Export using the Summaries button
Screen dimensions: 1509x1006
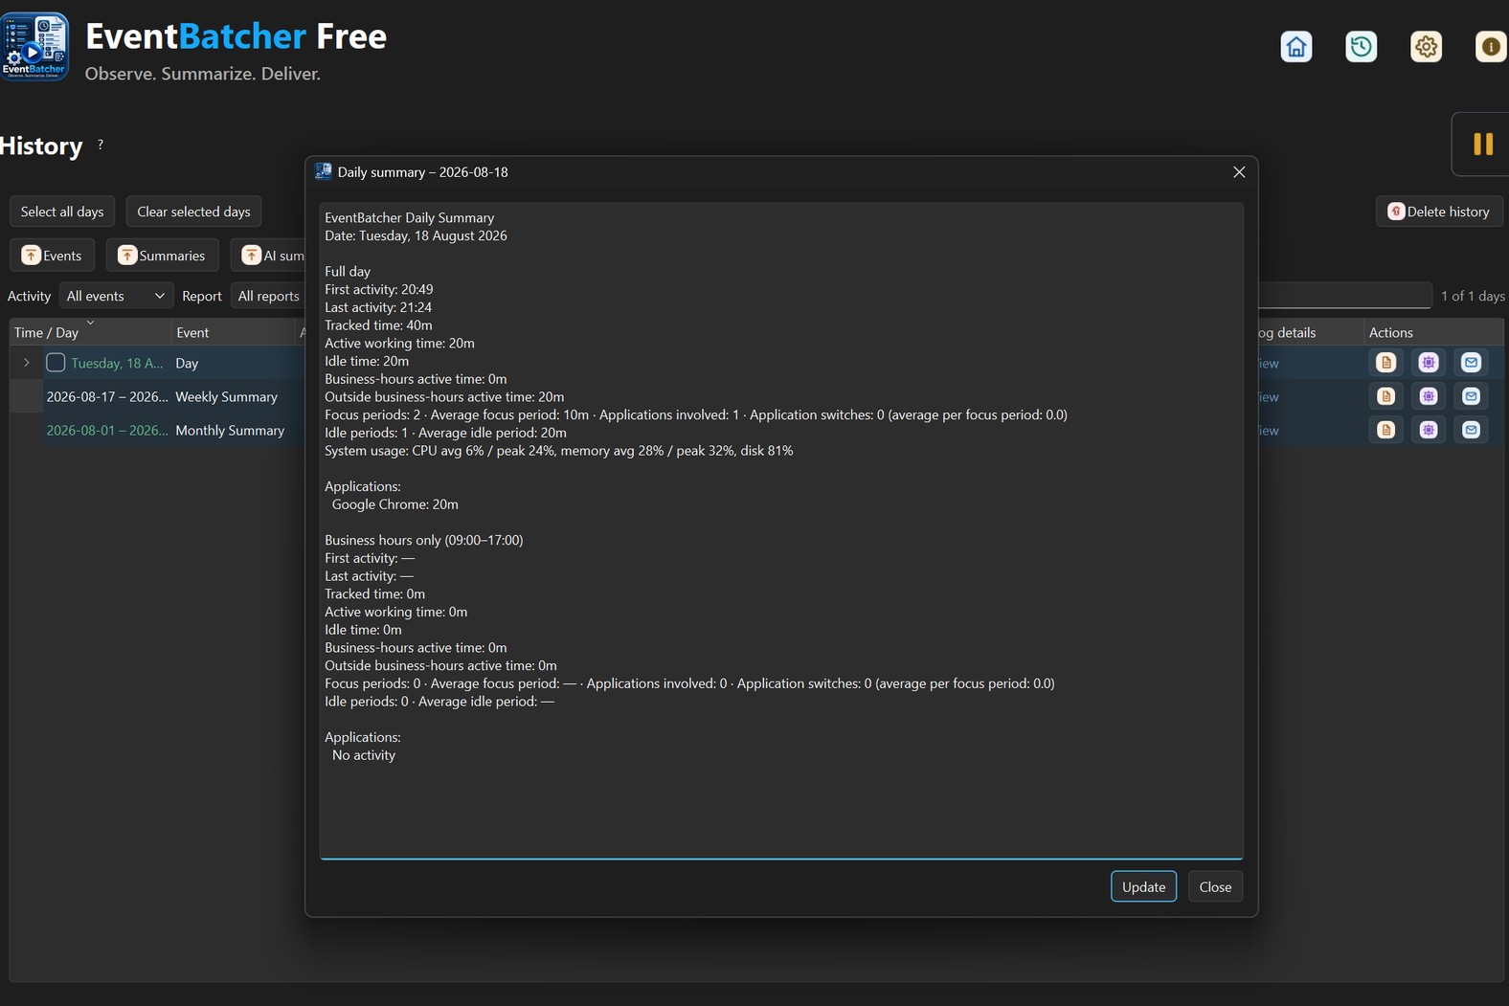pyautogui.click(x=162, y=256)
